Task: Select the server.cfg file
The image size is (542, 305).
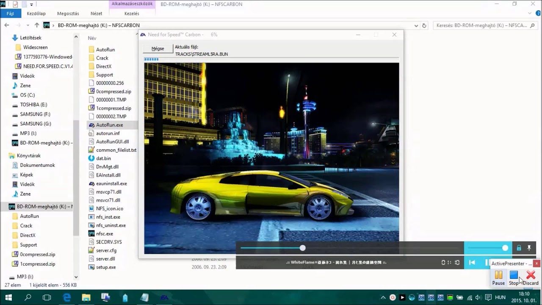Action: (106, 250)
